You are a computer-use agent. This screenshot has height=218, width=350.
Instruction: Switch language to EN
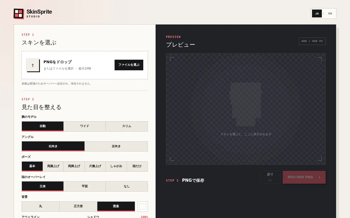(330, 14)
